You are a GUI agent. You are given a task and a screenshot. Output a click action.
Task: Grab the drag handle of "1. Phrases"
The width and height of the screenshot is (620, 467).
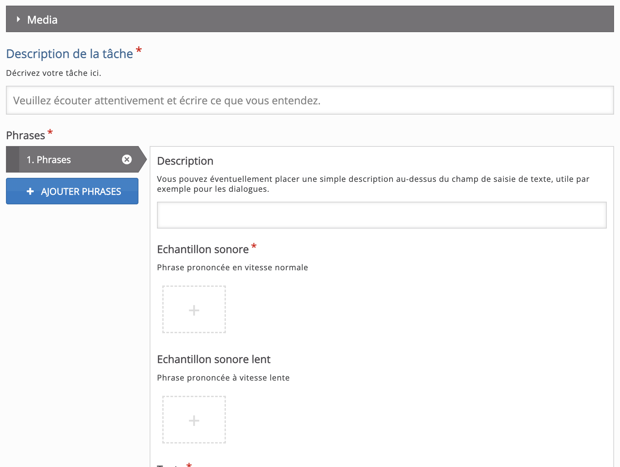13,160
